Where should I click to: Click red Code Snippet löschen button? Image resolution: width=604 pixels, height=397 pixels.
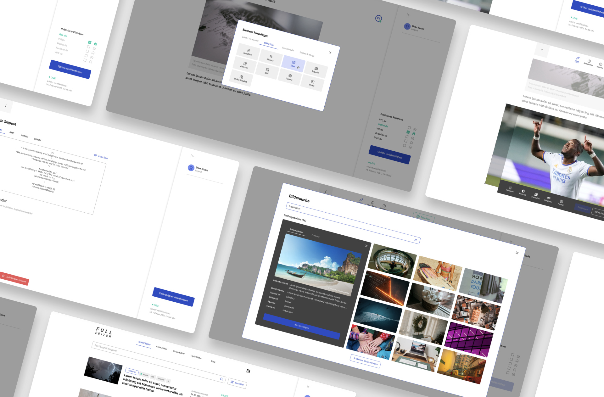click(x=14, y=278)
